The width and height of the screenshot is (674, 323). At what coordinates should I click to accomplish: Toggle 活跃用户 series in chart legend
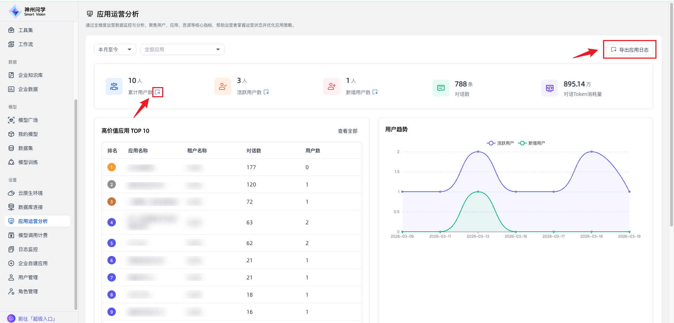(500, 143)
